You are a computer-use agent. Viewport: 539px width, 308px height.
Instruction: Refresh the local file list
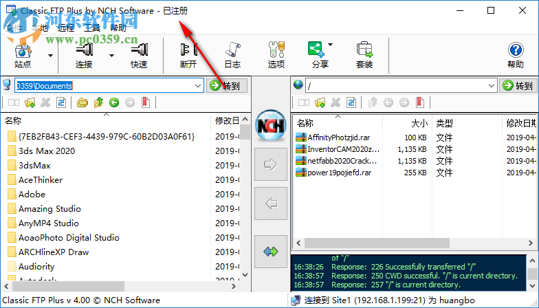pos(61,102)
